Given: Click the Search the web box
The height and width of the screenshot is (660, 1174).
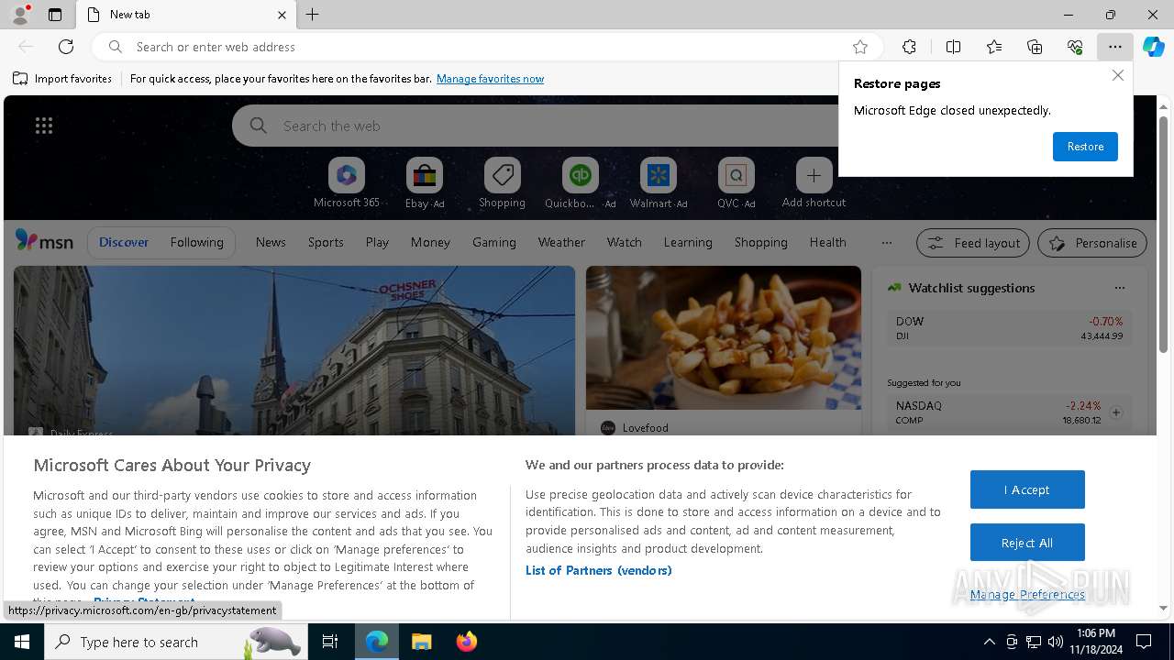Looking at the screenshot, I should [x=537, y=126].
